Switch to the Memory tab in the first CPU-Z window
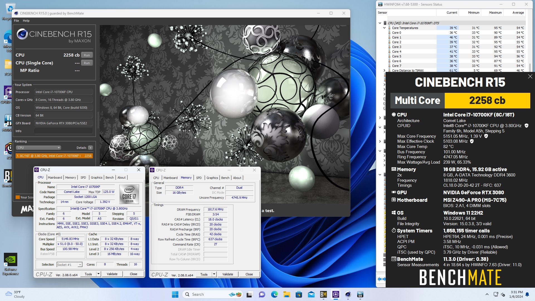This screenshot has height=301, width=535. pyautogui.click(x=70, y=178)
